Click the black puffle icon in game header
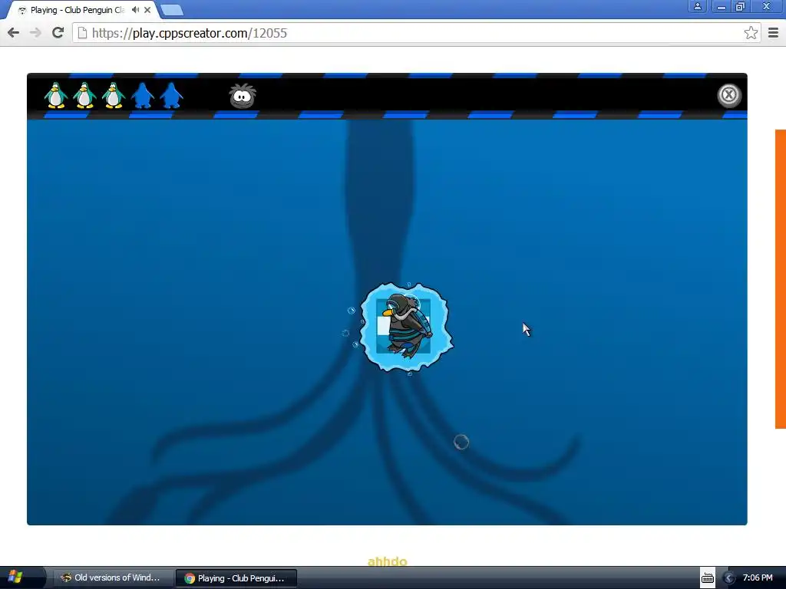This screenshot has width=786, height=589. pos(243,96)
